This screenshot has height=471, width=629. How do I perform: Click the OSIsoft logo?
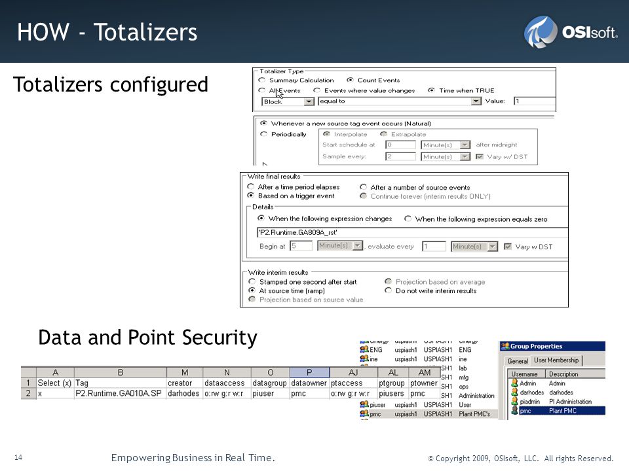[x=571, y=31]
